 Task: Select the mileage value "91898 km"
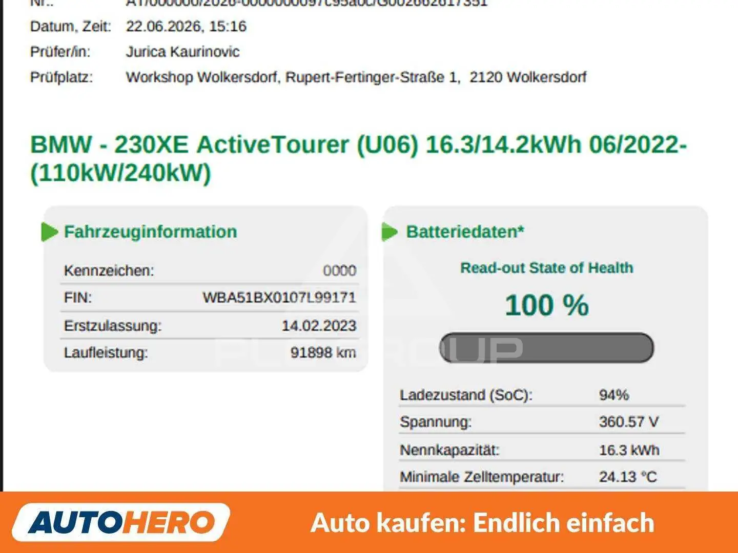323,353
